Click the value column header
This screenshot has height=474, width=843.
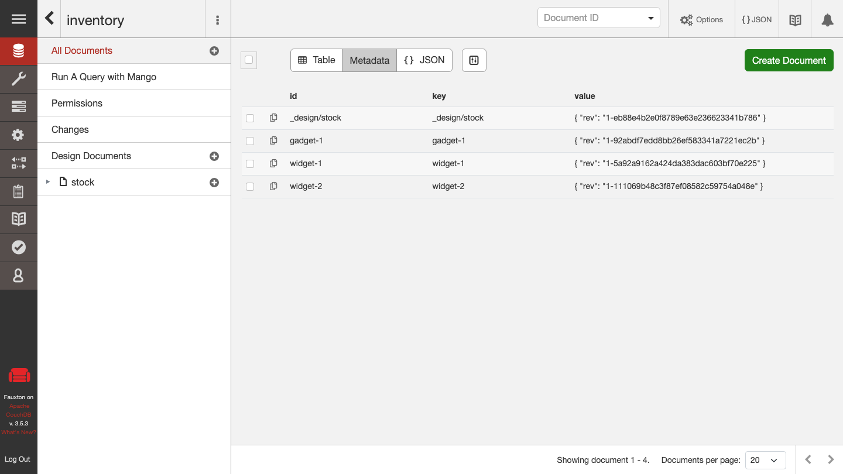[585, 96]
